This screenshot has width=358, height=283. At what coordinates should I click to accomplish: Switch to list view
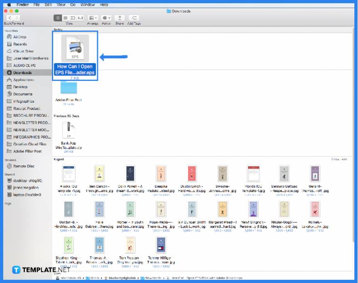(x=65, y=18)
